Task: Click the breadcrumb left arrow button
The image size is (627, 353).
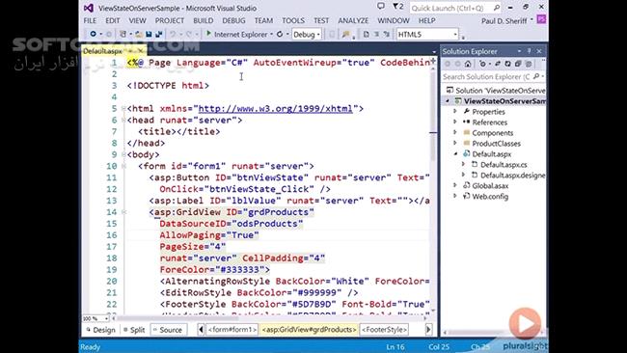Action: [x=201, y=330]
